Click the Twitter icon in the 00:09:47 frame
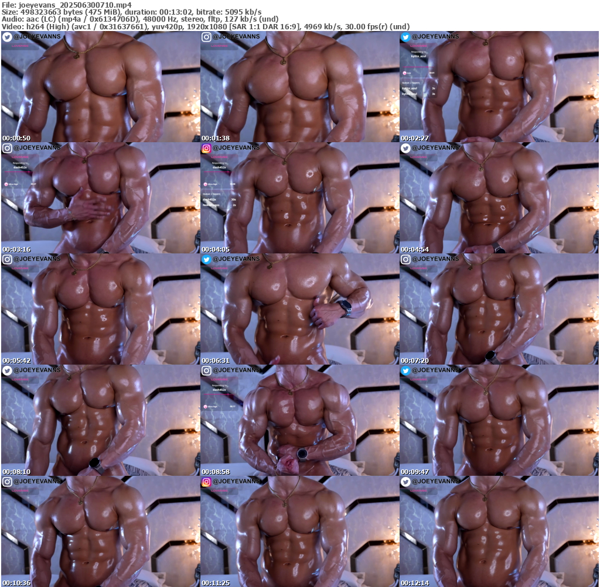600x587 pixels. pos(405,370)
